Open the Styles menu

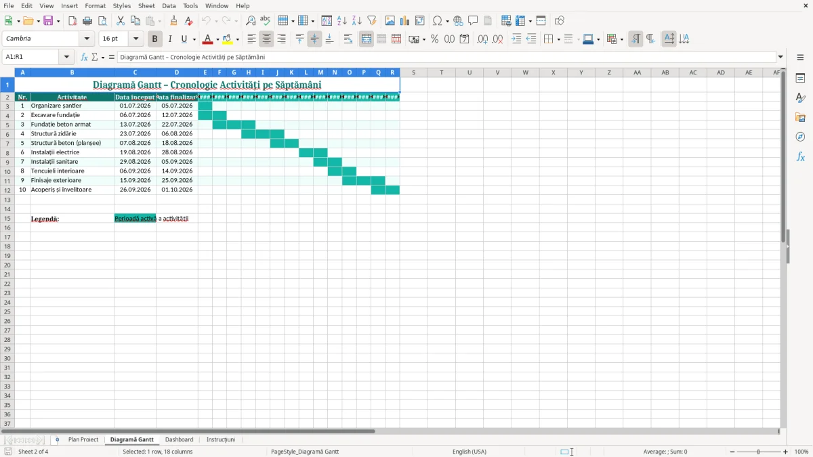point(122,5)
